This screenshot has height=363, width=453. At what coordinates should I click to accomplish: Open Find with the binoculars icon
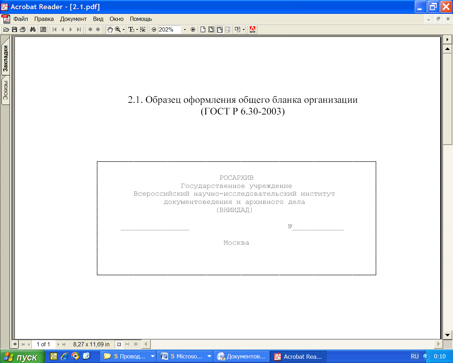coord(33,29)
